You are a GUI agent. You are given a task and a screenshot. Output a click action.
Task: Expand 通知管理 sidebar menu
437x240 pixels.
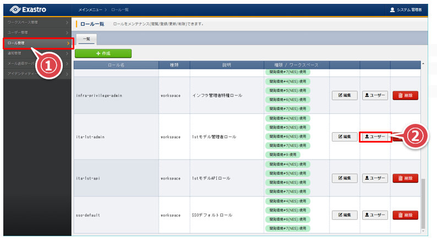pyautogui.click(x=36, y=53)
